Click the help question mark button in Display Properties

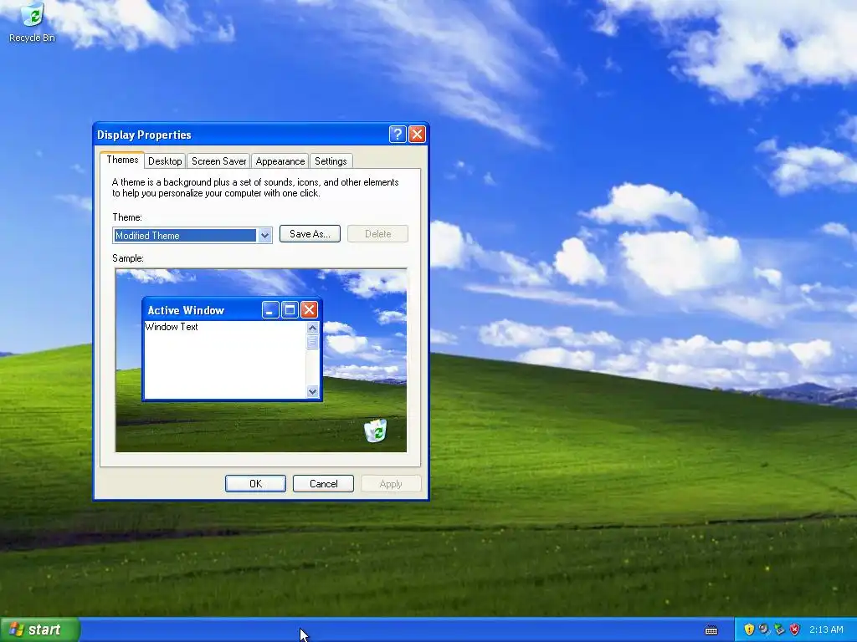398,135
